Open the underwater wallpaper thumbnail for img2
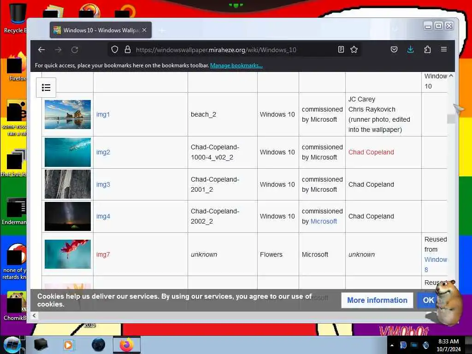Screen dimensions: 472x354 pyautogui.click(x=68, y=152)
